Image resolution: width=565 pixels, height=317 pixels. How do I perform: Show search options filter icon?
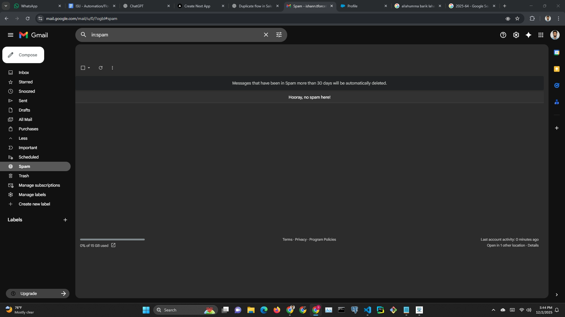[x=279, y=35]
